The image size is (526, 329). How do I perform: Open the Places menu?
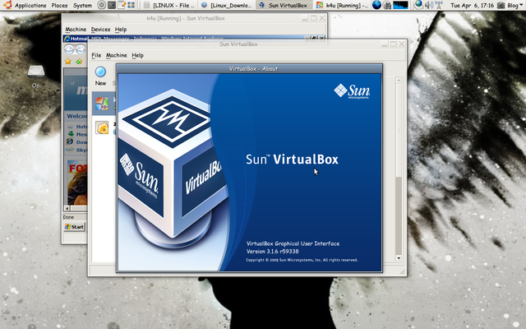(x=59, y=5)
